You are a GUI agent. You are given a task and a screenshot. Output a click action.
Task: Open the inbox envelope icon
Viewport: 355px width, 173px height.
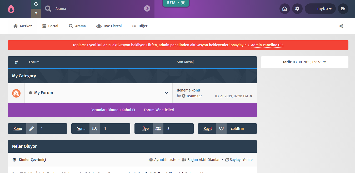click(x=284, y=9)
